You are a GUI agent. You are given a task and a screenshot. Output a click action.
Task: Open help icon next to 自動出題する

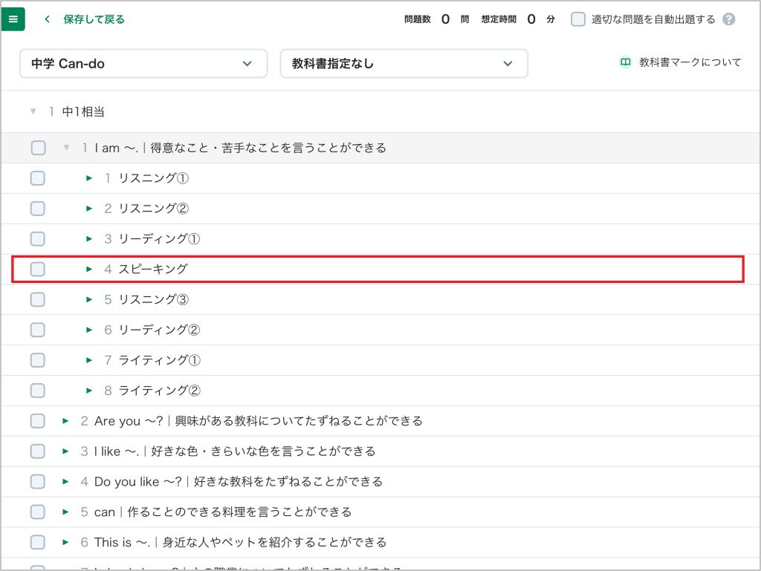click(728, 19)
